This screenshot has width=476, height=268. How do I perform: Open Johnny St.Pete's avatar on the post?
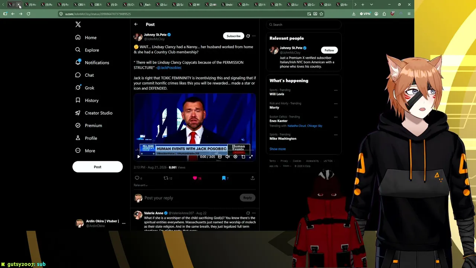coord(138,36)
